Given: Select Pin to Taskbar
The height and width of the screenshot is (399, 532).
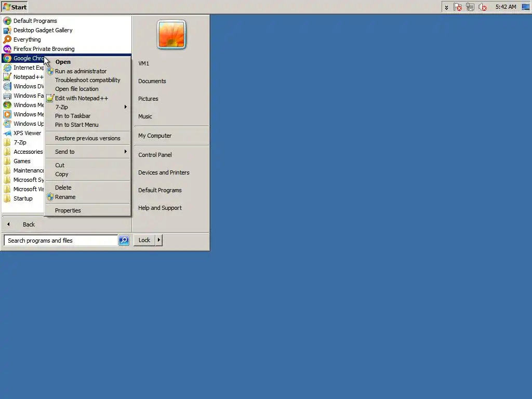Looking at the screenshot, I should pos(88,116).
